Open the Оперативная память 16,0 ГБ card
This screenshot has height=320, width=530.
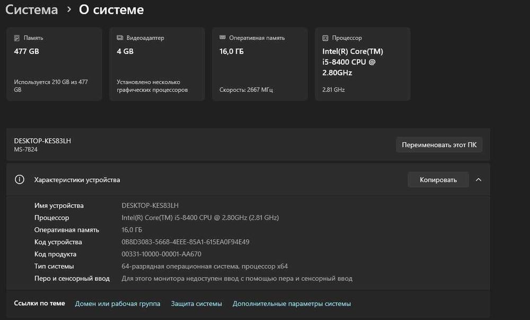(x=260, y=64)
